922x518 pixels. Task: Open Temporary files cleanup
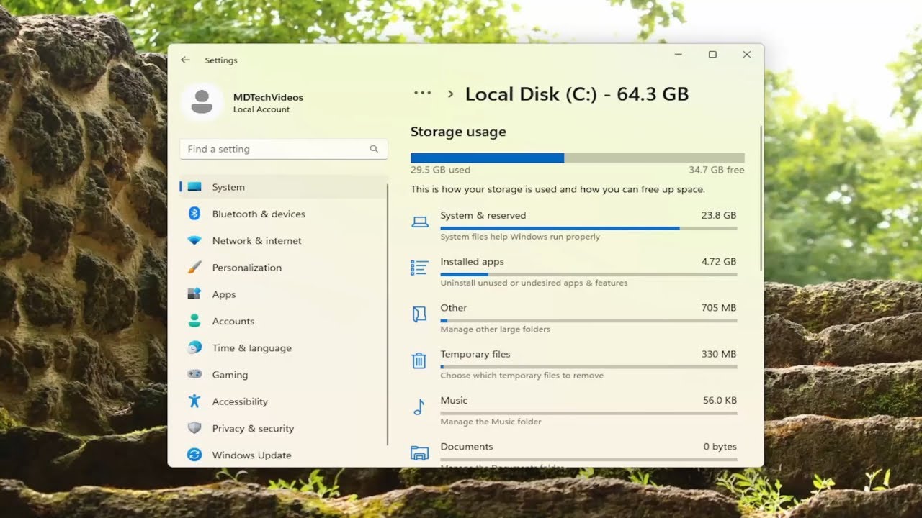[x=575, y=363]
